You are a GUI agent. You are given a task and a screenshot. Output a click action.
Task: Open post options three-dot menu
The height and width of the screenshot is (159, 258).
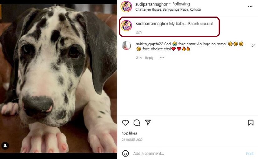coord(250,7)
